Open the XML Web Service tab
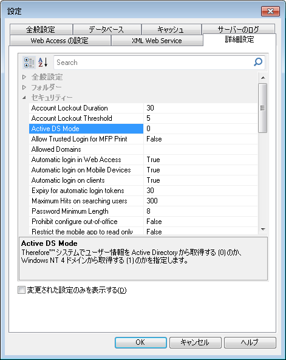 coord(157,41)
